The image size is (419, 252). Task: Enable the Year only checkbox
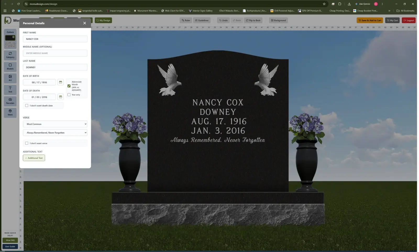(x=69, y=95)
